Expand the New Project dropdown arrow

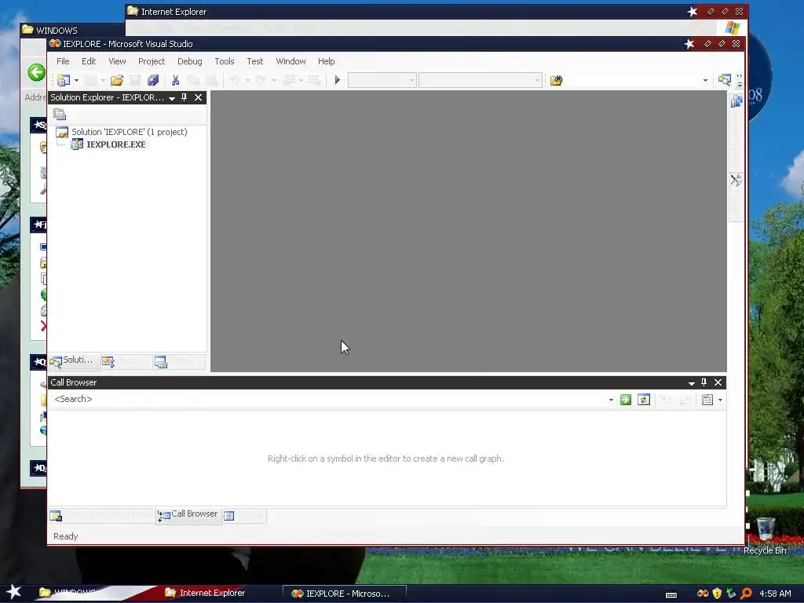(76, 81)
